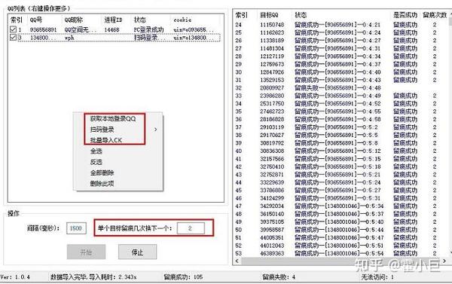Click the 目标QQ column header
Image resolution: width=452 pixels, height=284 pixels.
coord(269,15)
